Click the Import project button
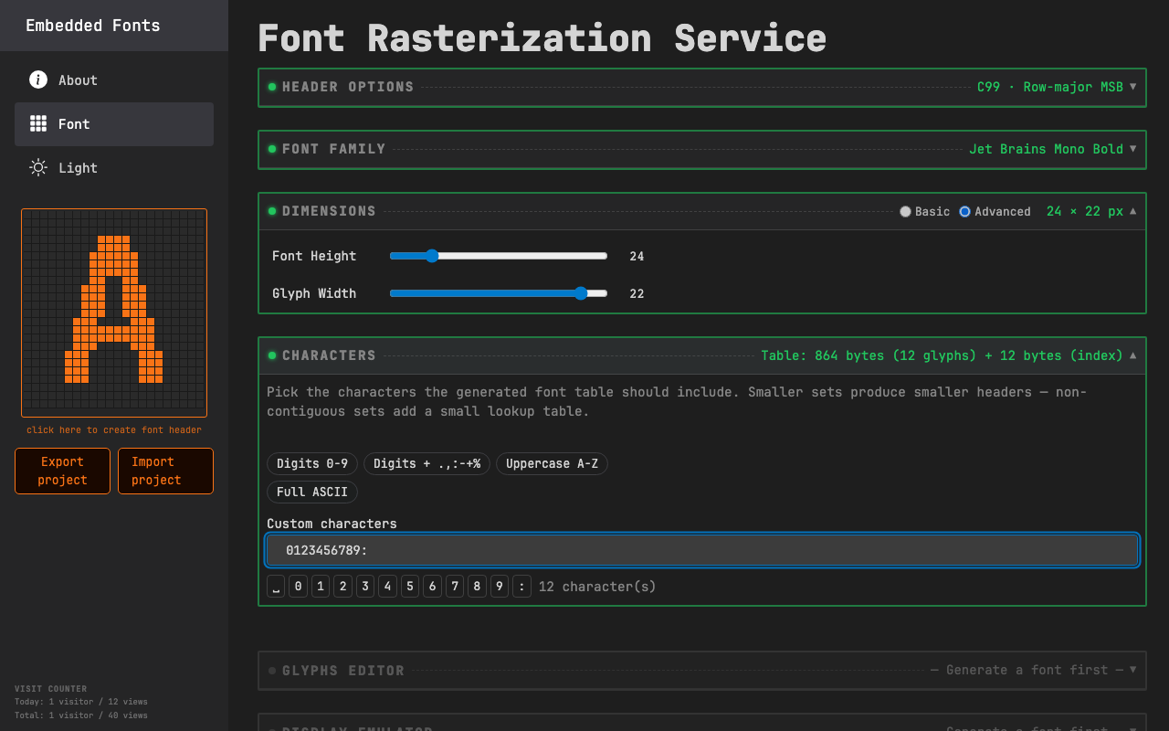1169x731 pixels. (165, 471)
